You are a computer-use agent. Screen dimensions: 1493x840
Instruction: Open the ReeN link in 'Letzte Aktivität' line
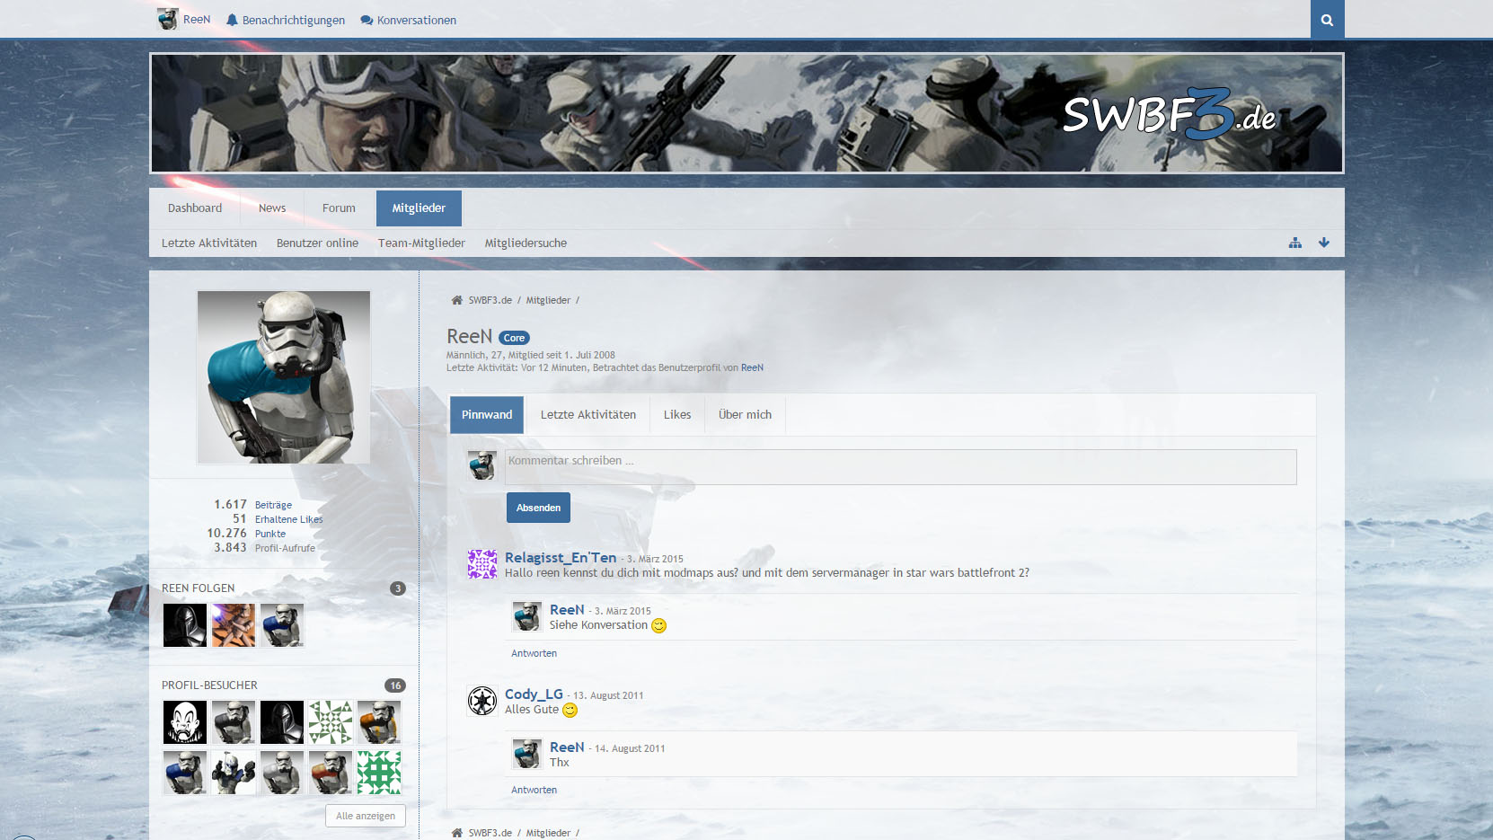pyautogui.click(x=752, y=367)
